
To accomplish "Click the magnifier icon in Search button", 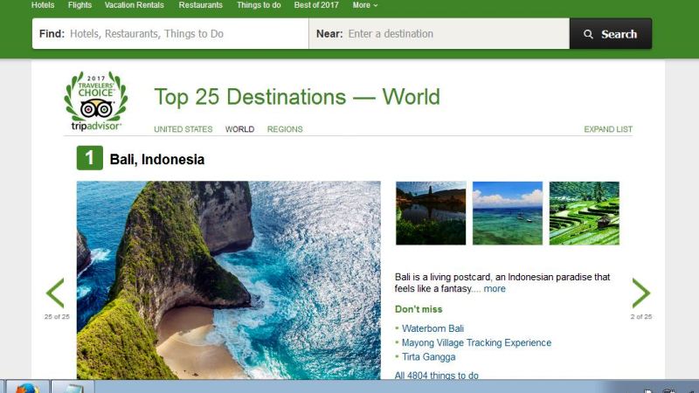I will coord(588,34).
